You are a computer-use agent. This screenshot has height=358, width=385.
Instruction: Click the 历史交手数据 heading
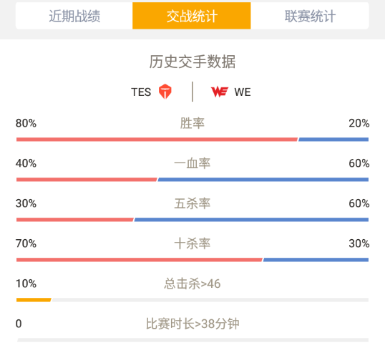[192, 62]
